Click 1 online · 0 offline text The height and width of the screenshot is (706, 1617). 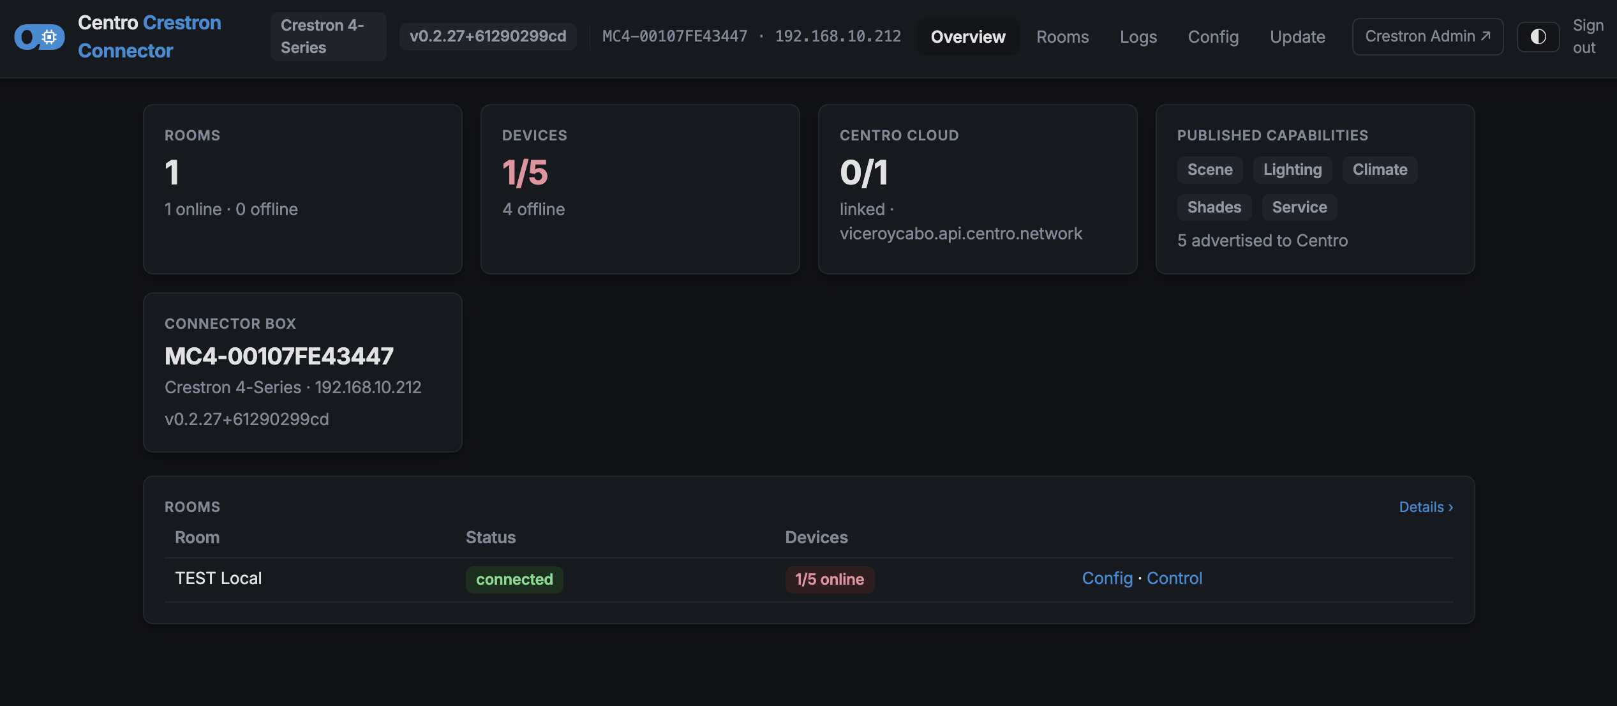click(x=231, y=209)
